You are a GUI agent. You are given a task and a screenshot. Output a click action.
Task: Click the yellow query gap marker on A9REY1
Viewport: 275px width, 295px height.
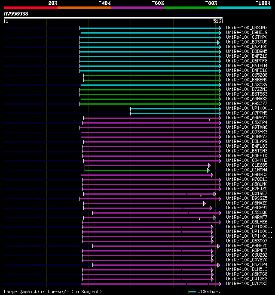point(210,120)
